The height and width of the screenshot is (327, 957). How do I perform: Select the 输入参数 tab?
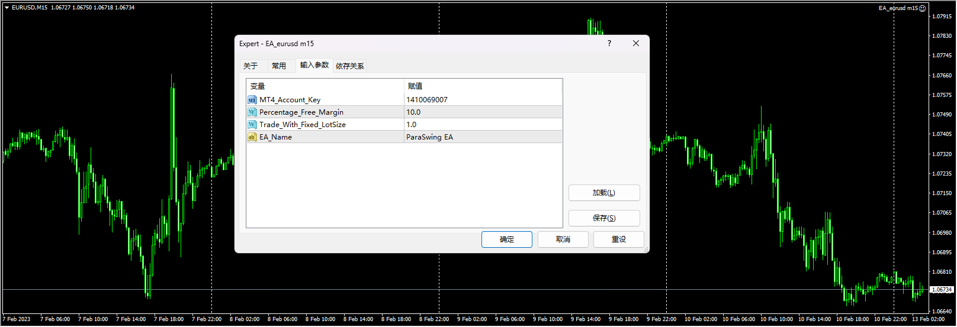(314, 65)
